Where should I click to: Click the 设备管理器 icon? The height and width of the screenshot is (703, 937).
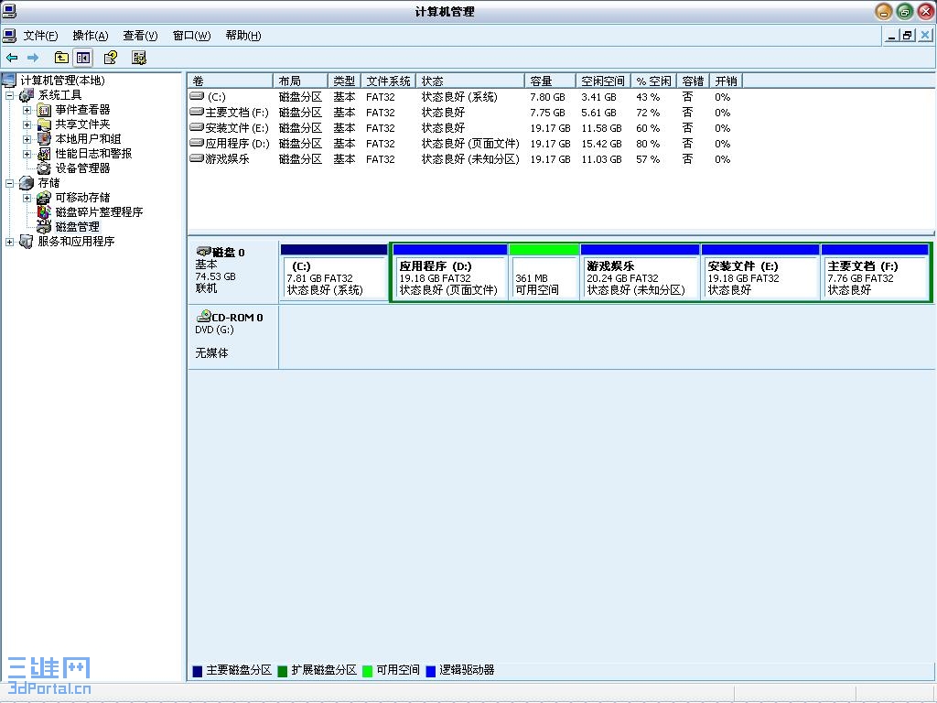[44, 168]
